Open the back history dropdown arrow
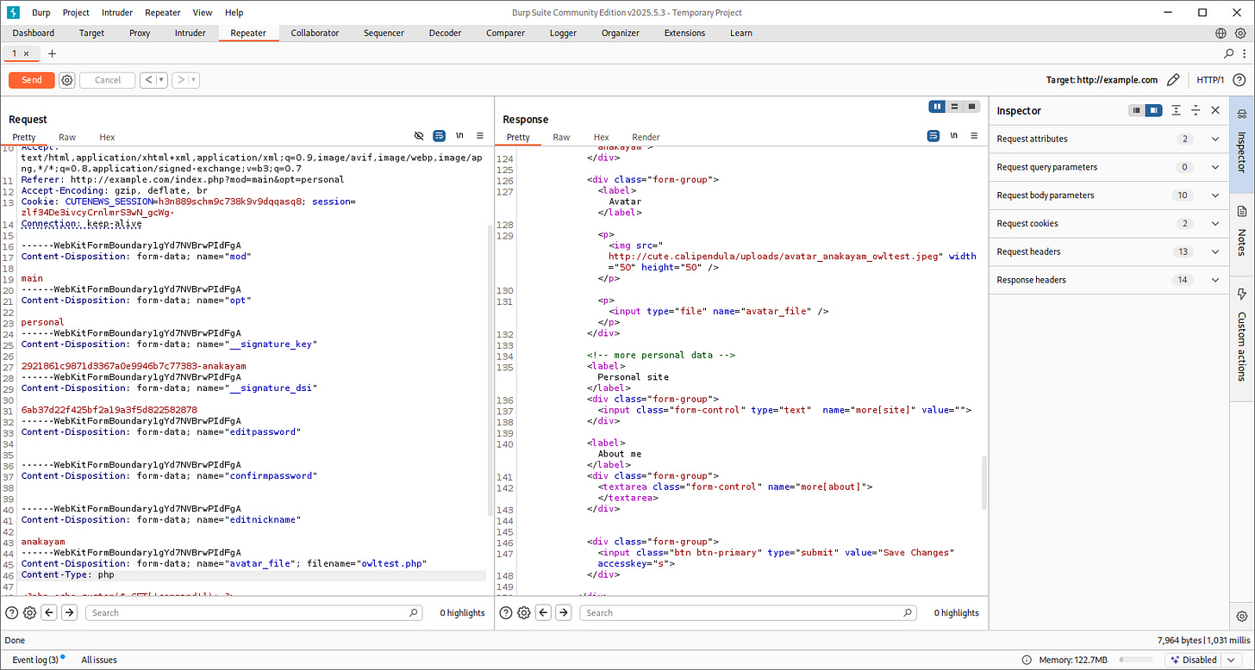The width and height of the screenshot is (1255, 670). (161, 80)
